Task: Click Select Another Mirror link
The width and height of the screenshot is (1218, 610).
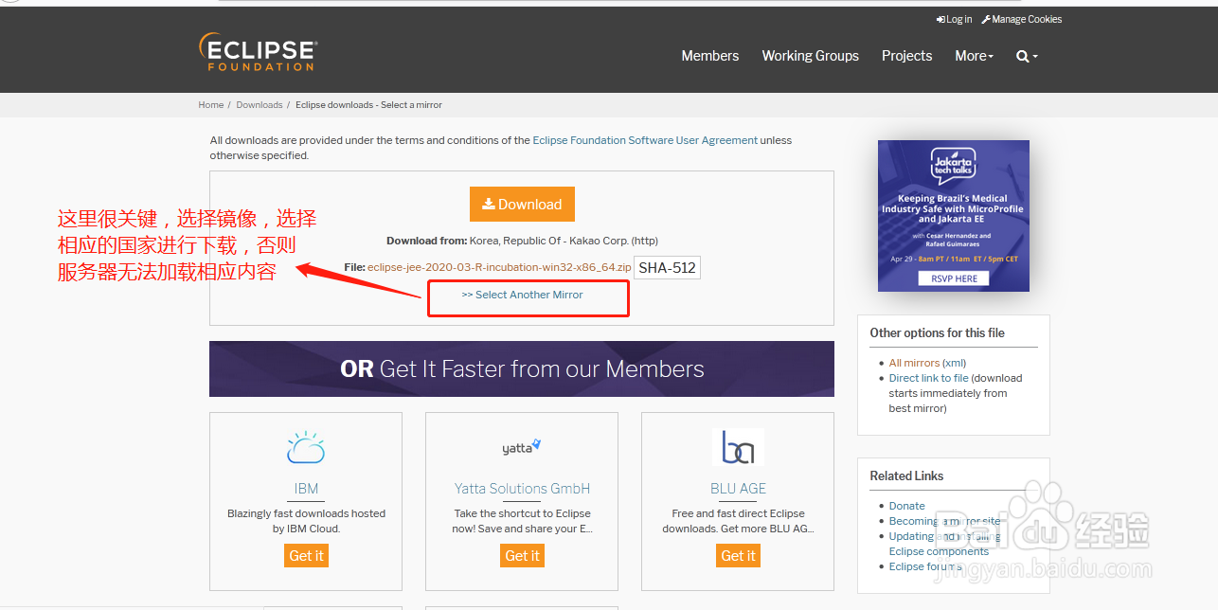Action: [x=522, y=295]
